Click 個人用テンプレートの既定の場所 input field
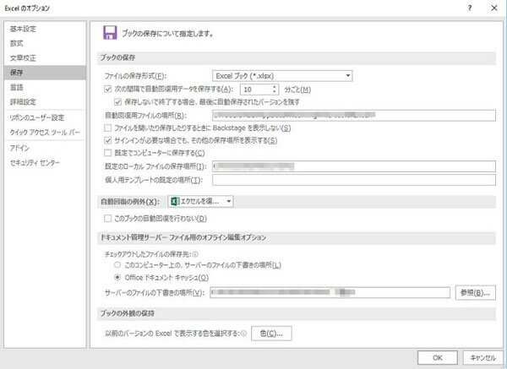Viewport: 507px width, 369px height. coord(354,180)
